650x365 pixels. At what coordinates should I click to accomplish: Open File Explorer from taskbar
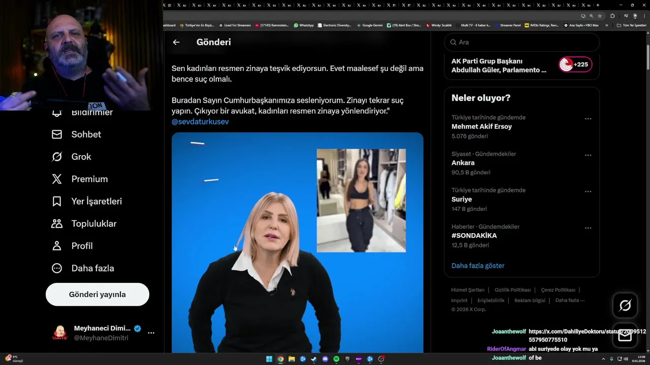[291, 359]
